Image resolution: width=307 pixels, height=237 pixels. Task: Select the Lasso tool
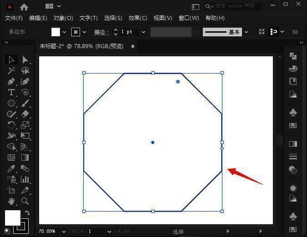click(x=25, y=70)
